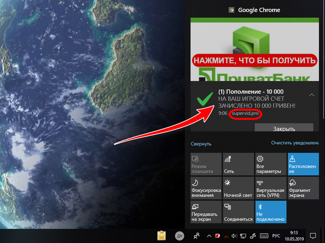Click the pen workspace tray icon
The width and height of the screenshot is (325, 243).
pyautogui.click(x=253, y=236)
